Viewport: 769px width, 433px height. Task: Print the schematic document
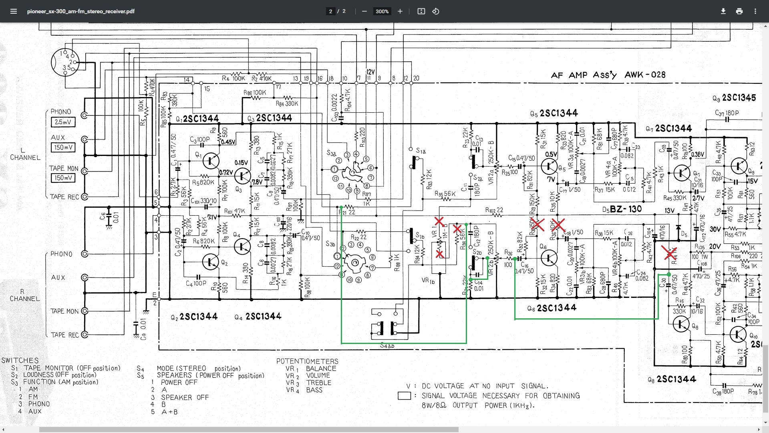(739, 11)
